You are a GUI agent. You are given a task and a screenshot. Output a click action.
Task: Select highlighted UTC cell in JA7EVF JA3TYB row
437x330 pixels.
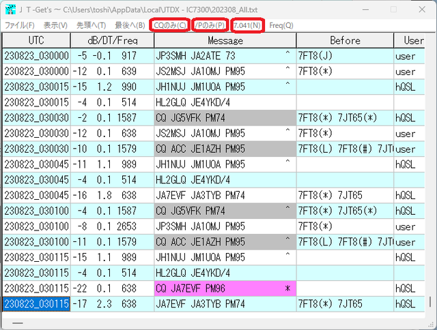point(36,304)
